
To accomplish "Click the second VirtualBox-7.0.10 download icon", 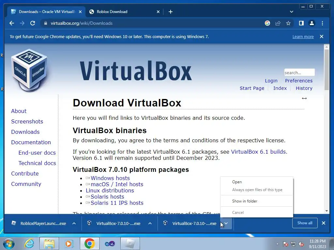I will (x=165, y=223).
